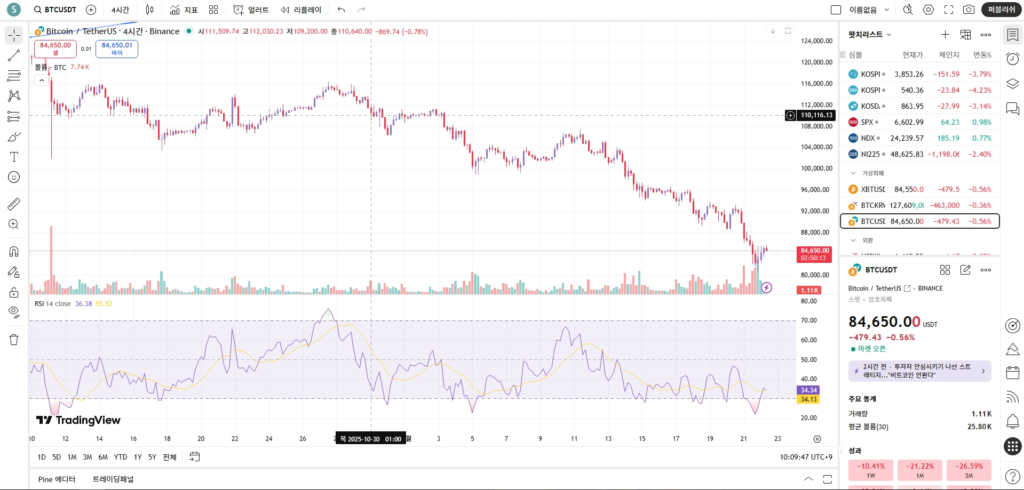This screenshot has width=1024, height=490.
Task: Collapse the 외환 watchlist section
Action: [853, 240]
